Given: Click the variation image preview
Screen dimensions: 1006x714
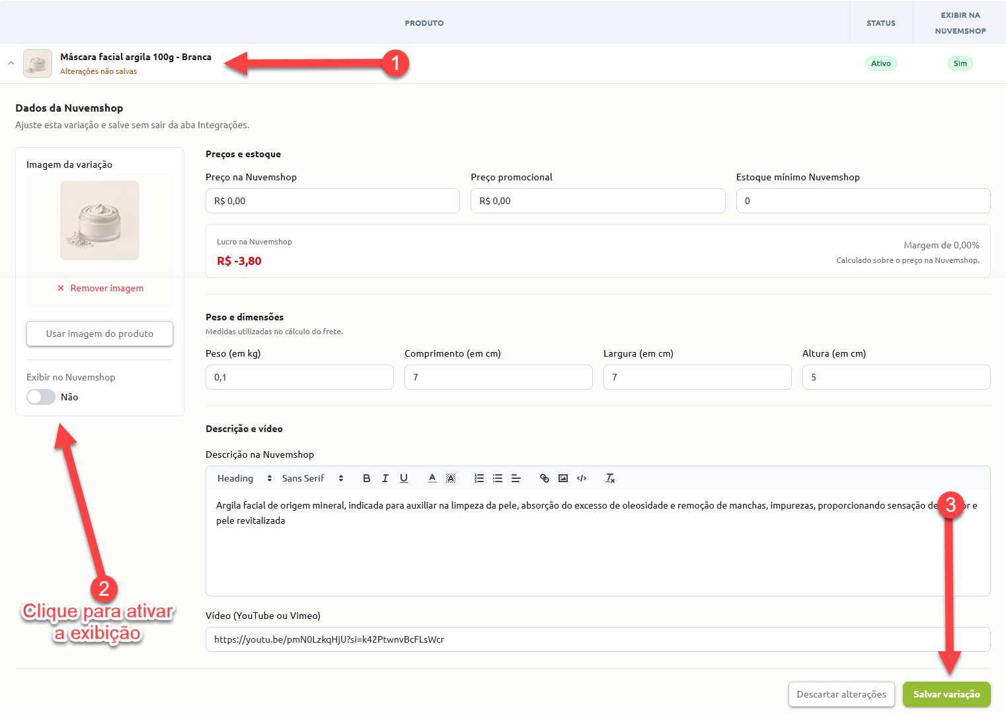Looking at the screenshot, I should (100, 221).
